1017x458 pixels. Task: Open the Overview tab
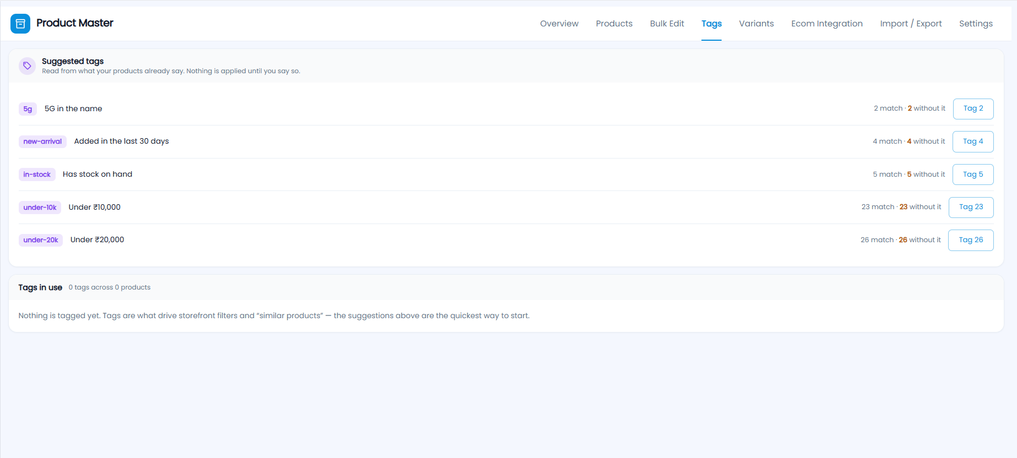(559, 24)
